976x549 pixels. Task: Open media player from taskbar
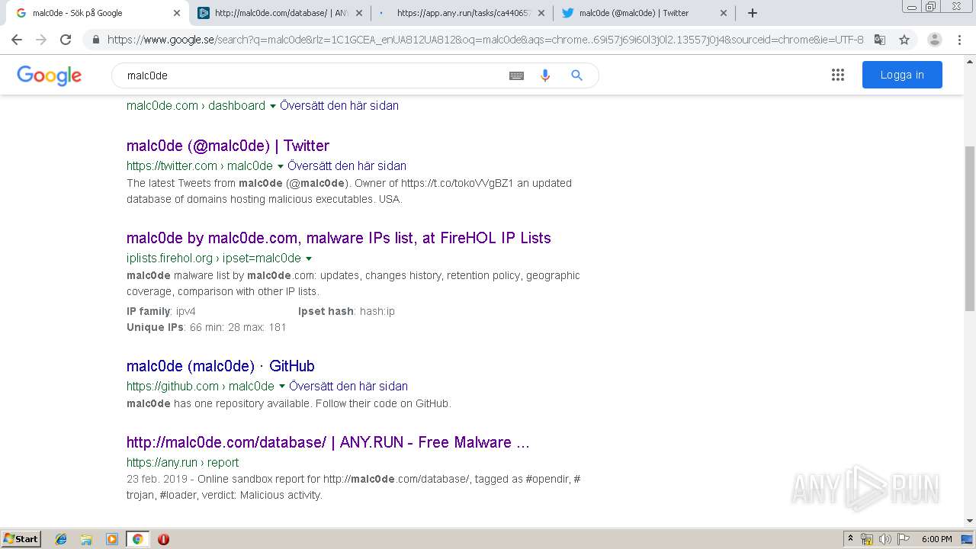point(112,539)
